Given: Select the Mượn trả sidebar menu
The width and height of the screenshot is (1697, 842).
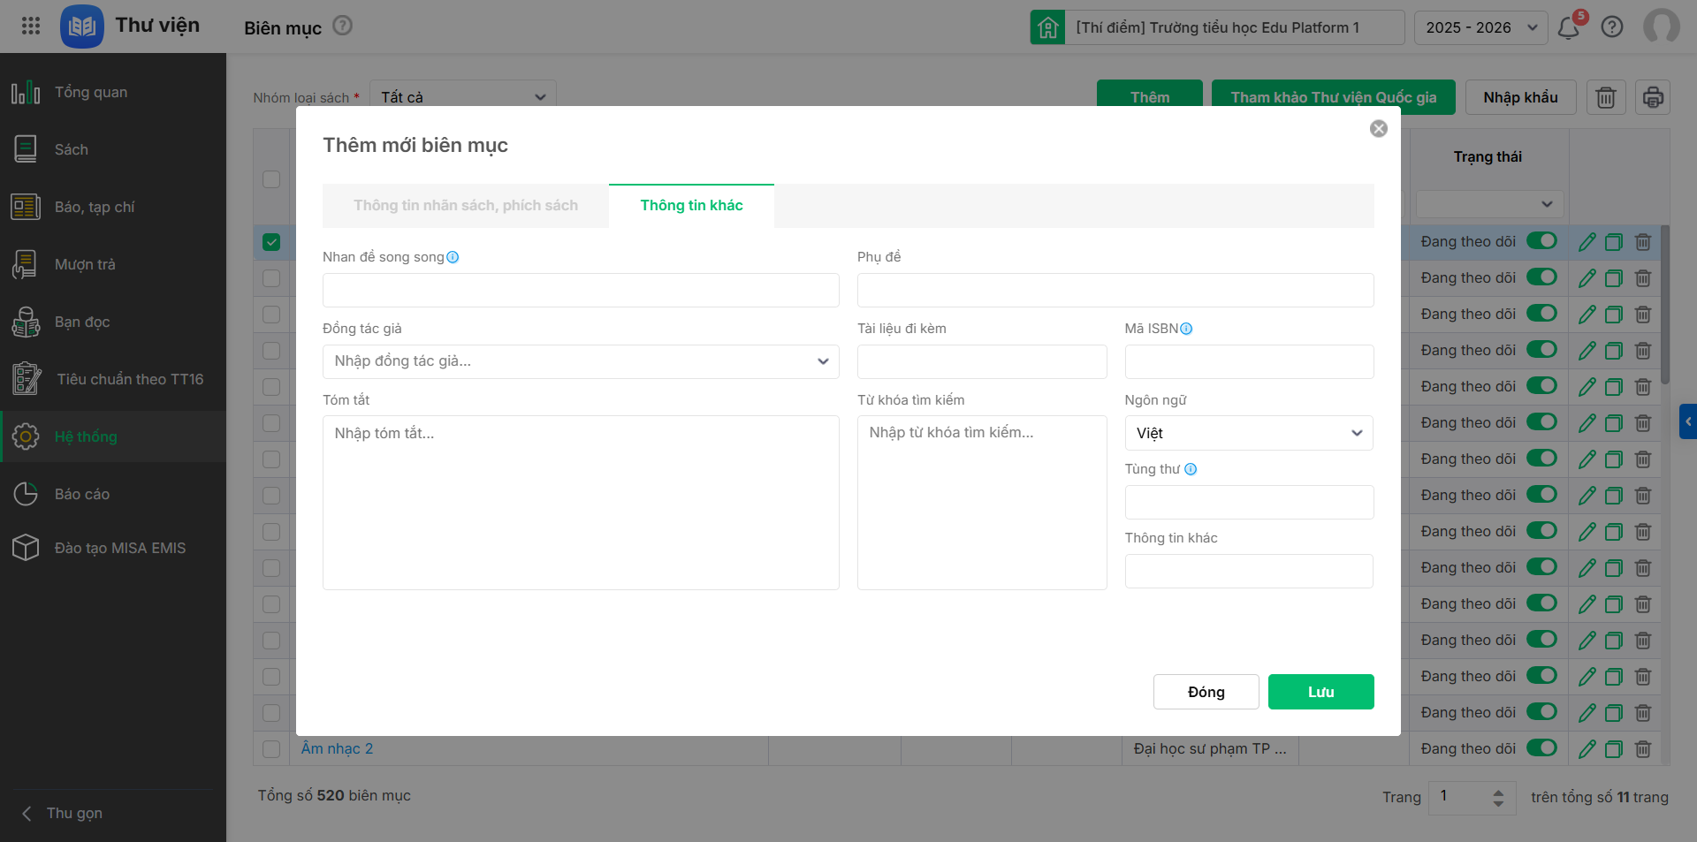Looking at the screenshot, I should [x=85, y=264].
